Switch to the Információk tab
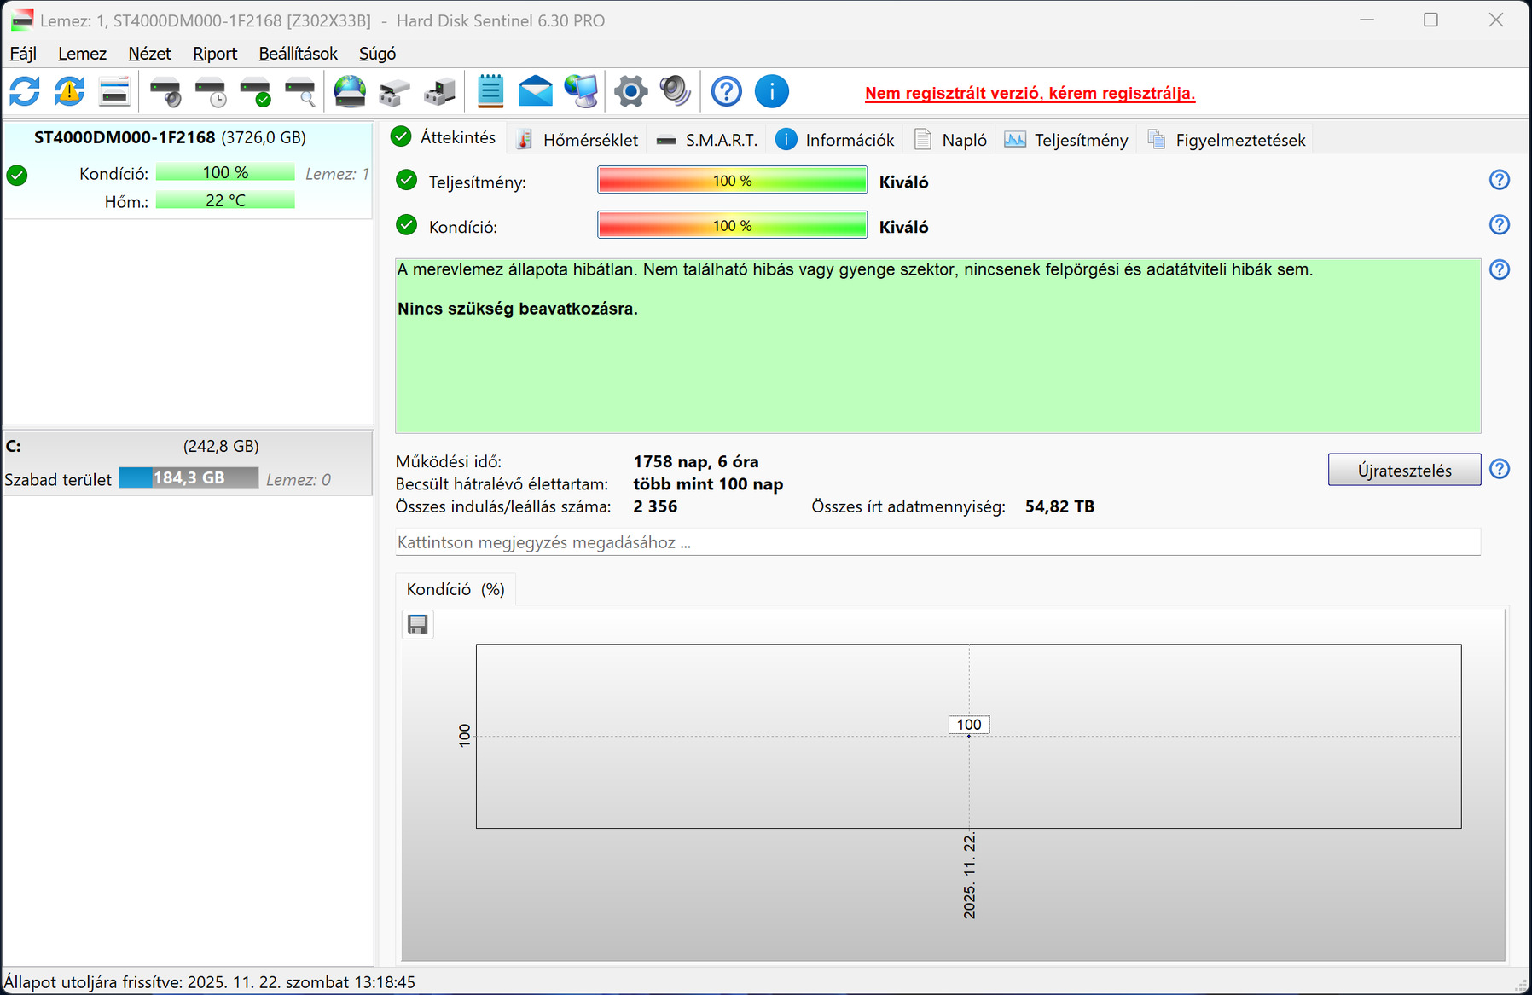This screenshot has width=1532, height=995. (835, 140)
